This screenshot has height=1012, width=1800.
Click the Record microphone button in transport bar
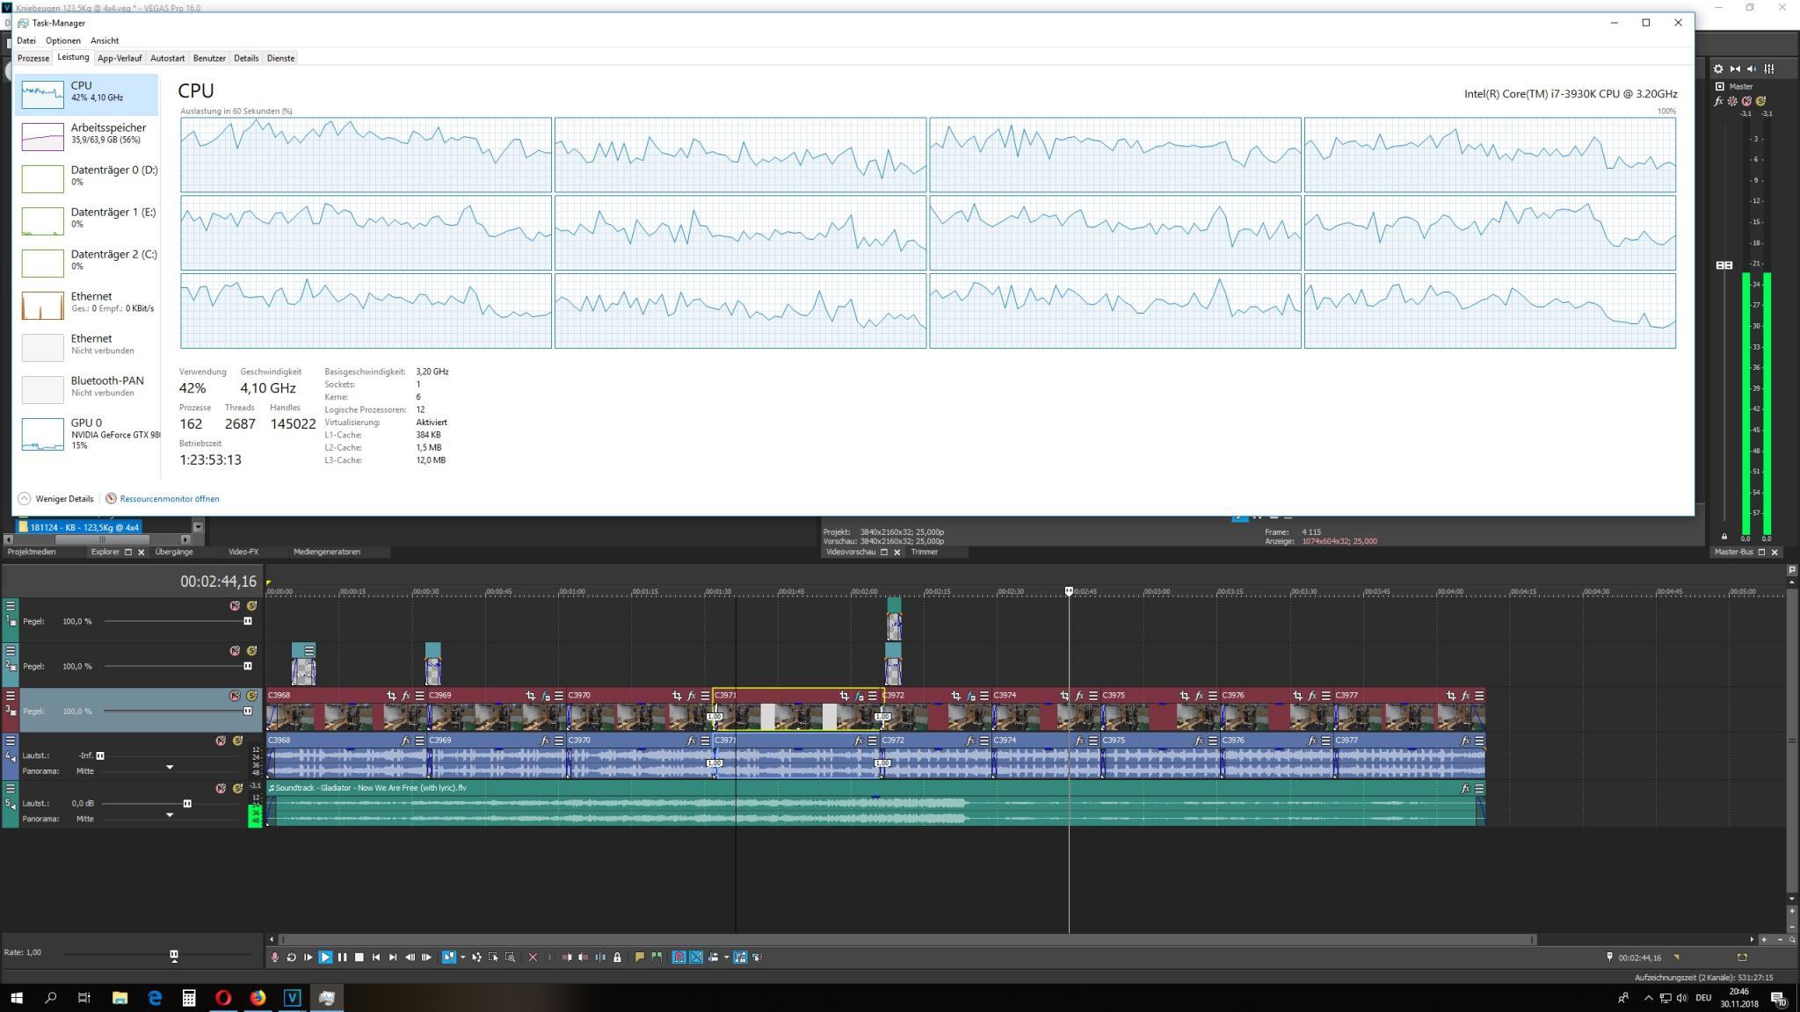(274, 957)
